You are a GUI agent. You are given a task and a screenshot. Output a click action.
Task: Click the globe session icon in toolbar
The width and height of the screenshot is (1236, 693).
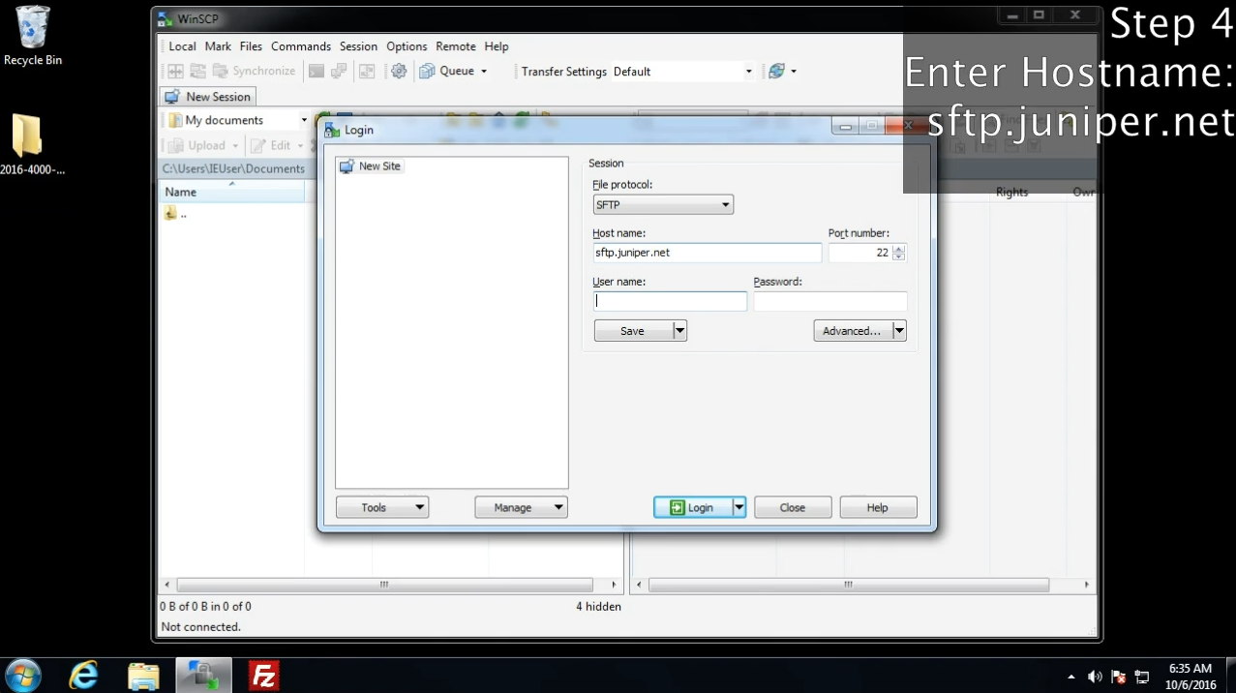click(x=775, y=71)
